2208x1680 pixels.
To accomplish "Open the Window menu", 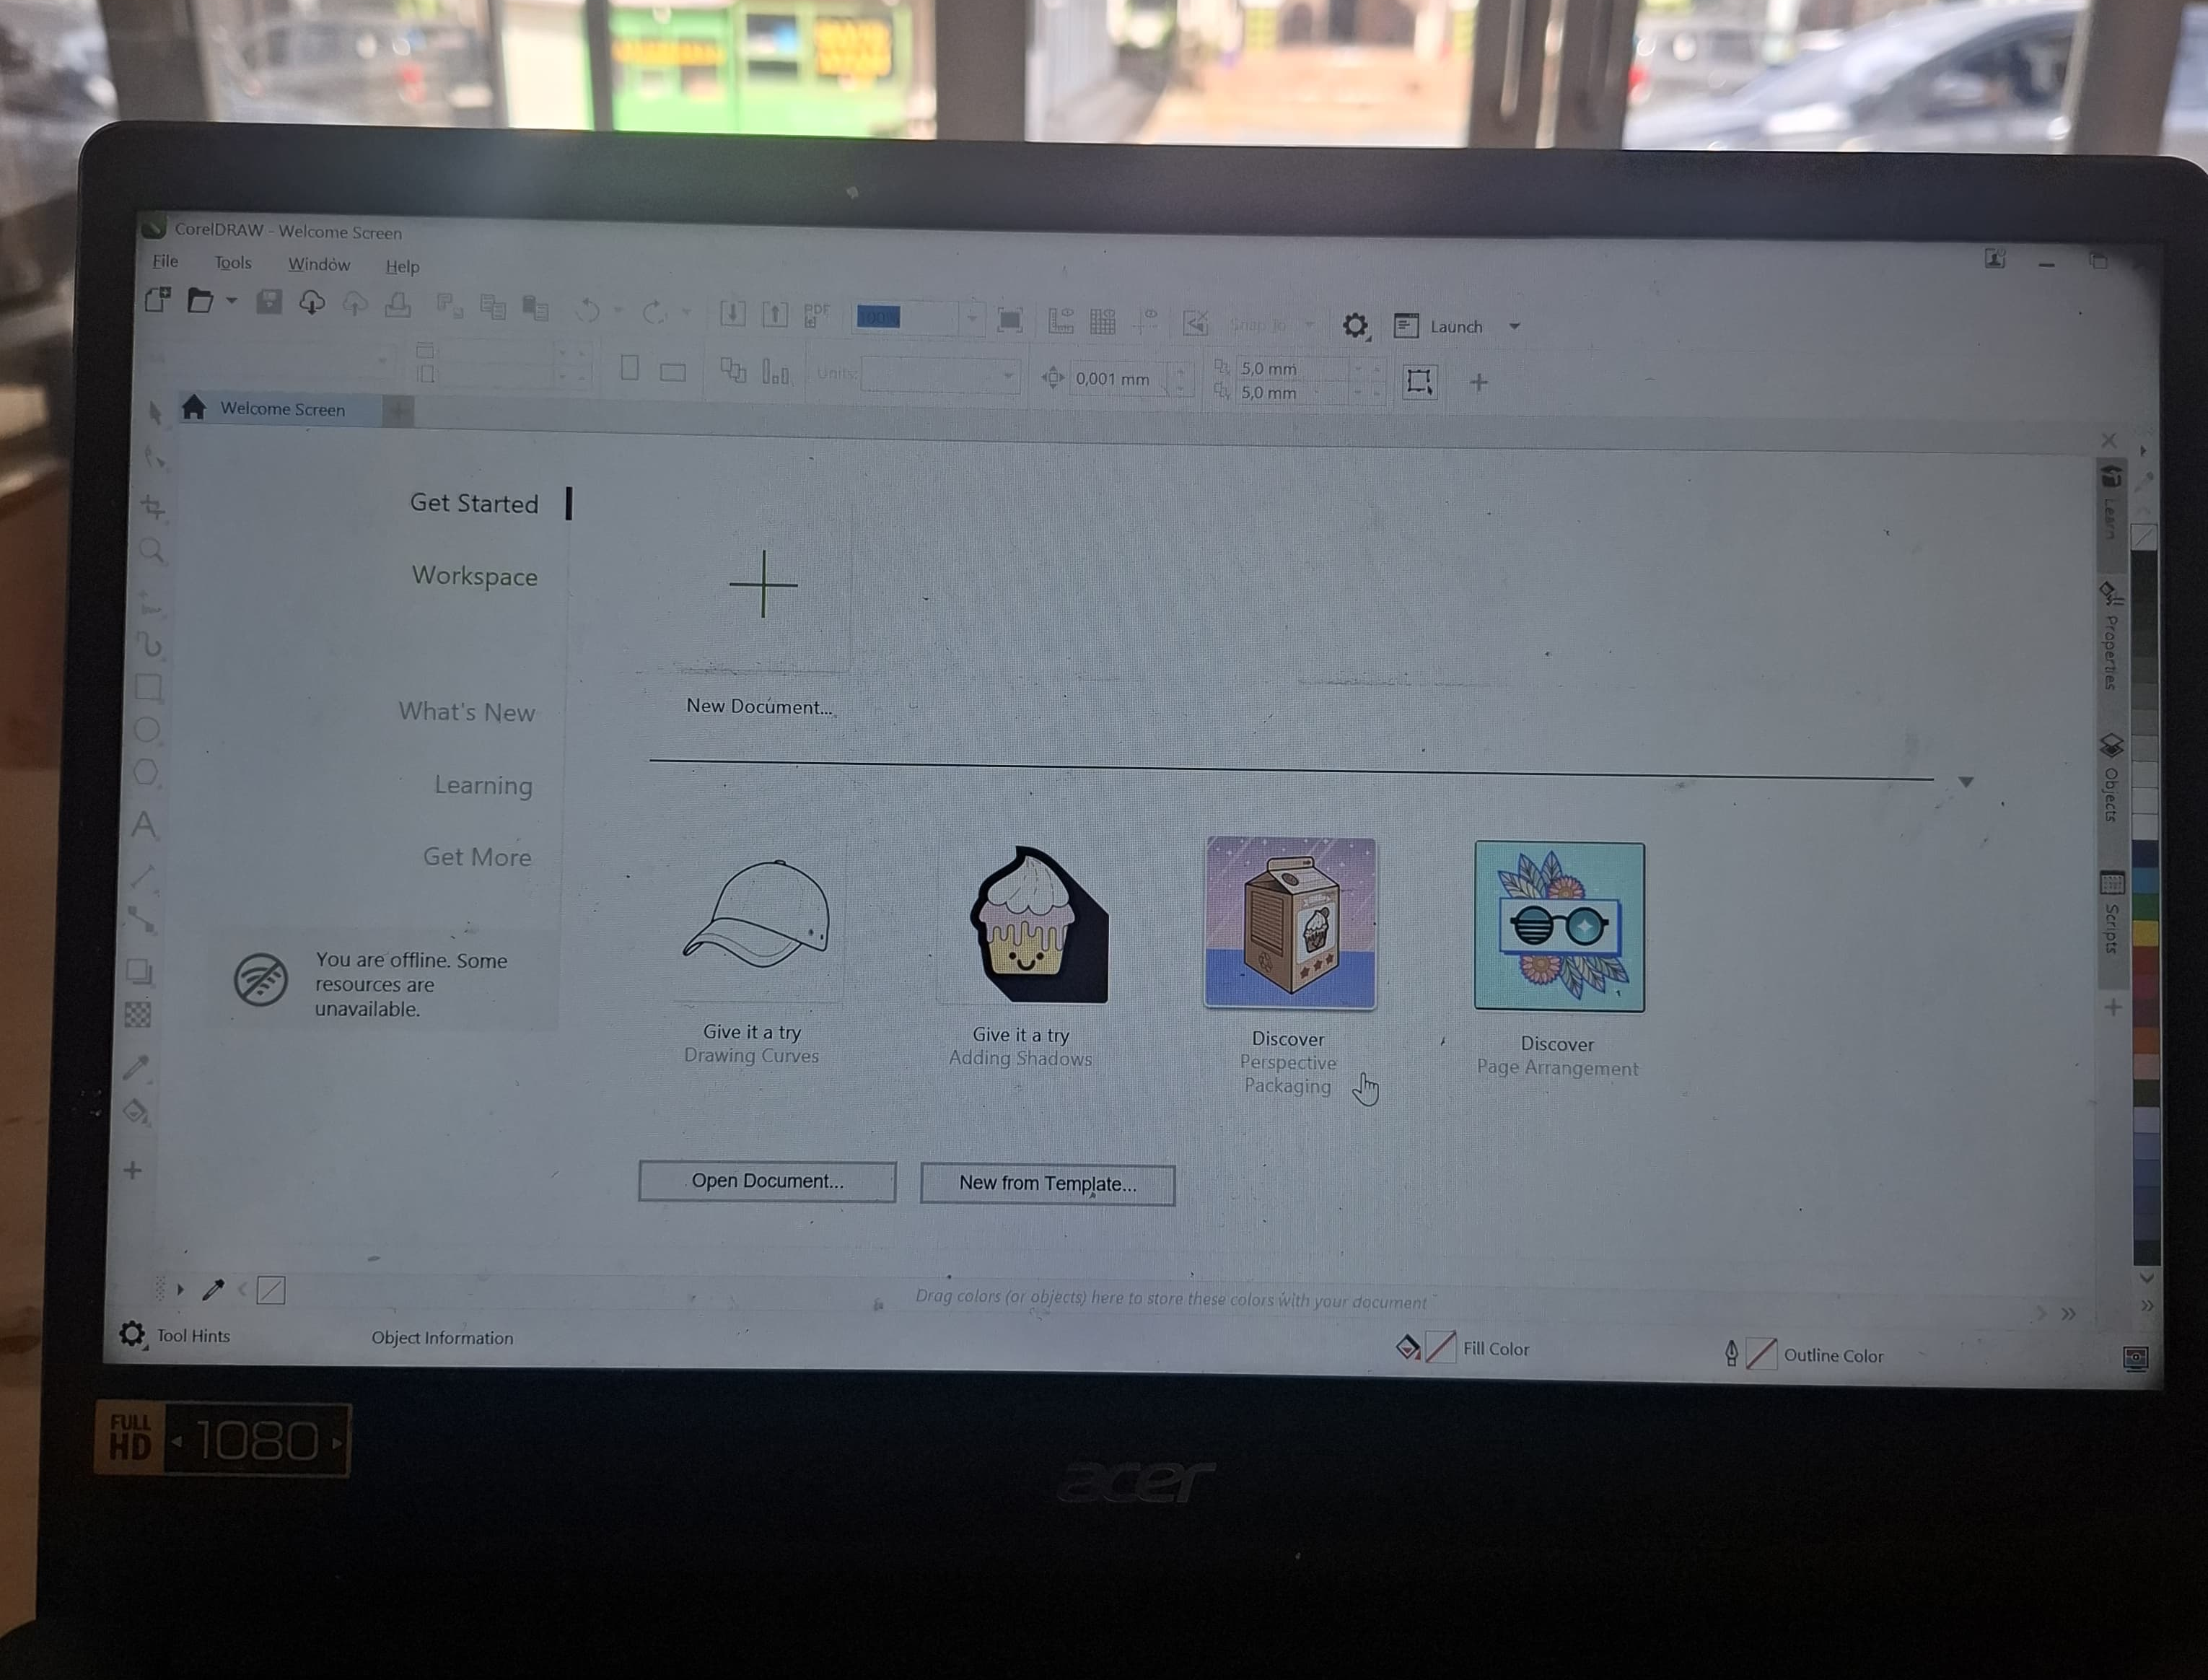I will (318, 265).
